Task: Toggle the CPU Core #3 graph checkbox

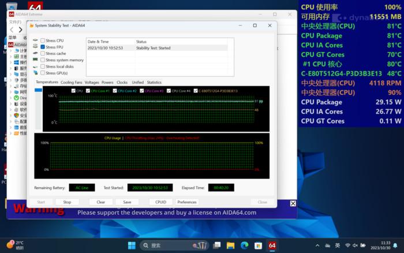Action: (x=142, y=91)
